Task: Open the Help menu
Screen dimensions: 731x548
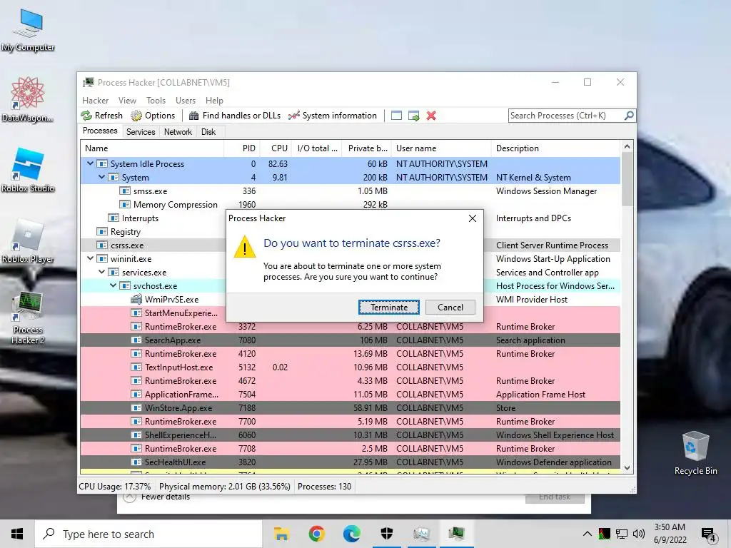Action: (214, 100)
